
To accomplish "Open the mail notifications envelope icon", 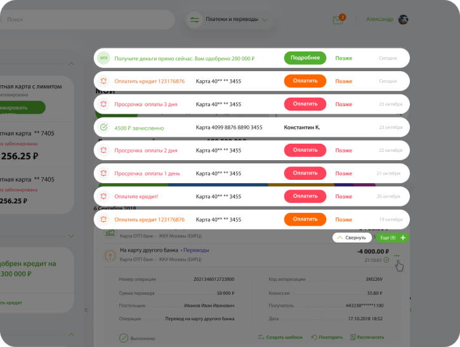I will (338, 20).
